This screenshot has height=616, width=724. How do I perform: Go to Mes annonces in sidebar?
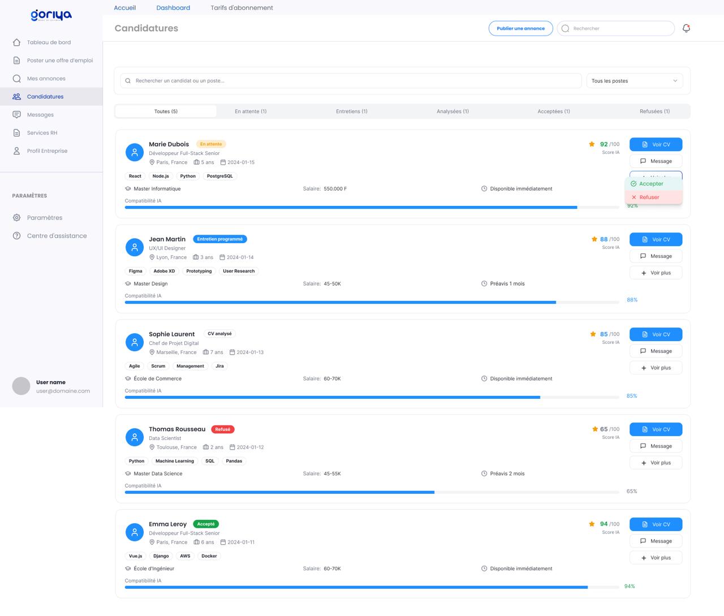51,79
